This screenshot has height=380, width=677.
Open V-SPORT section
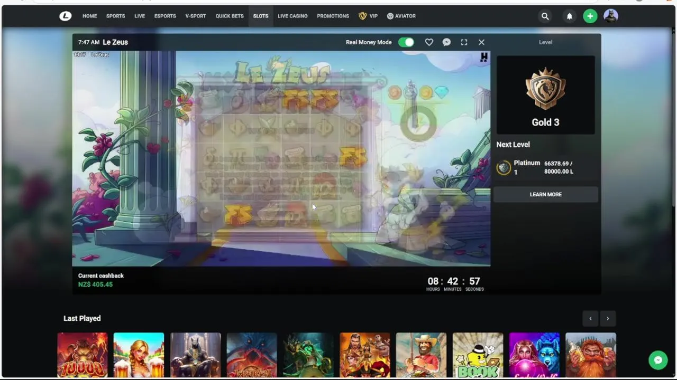click(x=196, y=16)
